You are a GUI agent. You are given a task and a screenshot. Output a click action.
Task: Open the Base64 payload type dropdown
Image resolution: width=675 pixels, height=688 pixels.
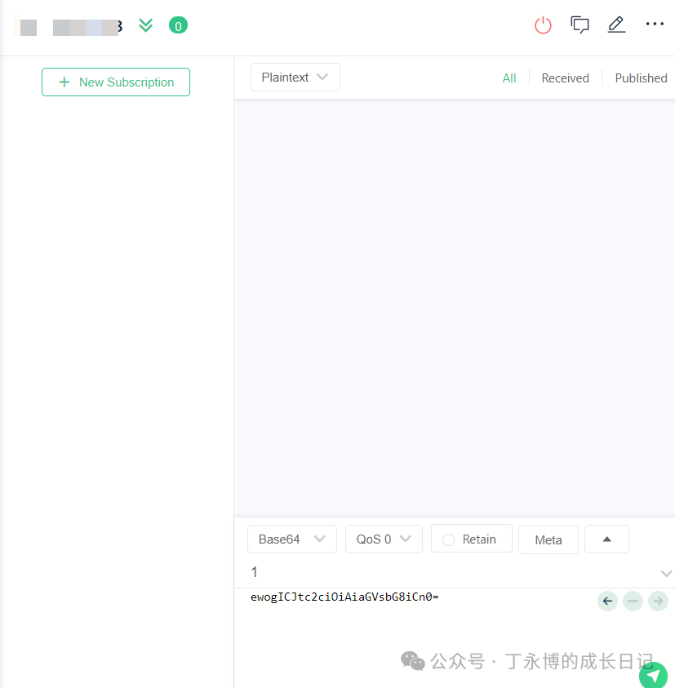click(291, 539)
